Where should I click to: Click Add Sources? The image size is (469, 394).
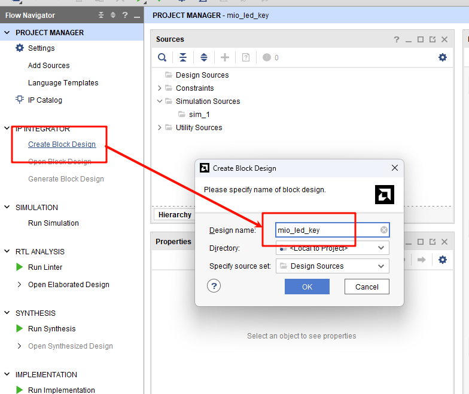tap(49, 66)
